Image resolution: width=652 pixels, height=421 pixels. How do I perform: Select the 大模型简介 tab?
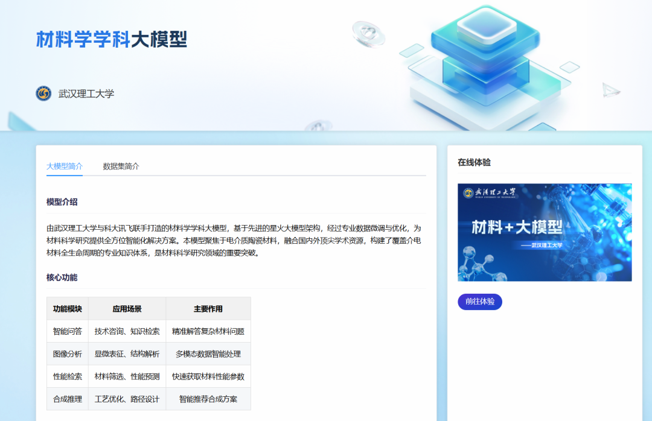coord(63,166)
